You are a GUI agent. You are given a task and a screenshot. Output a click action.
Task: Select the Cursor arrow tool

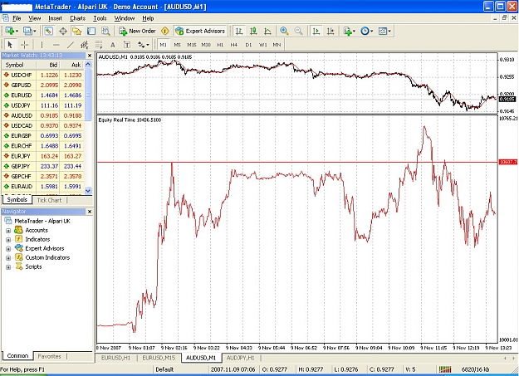[x=10, y=45]
